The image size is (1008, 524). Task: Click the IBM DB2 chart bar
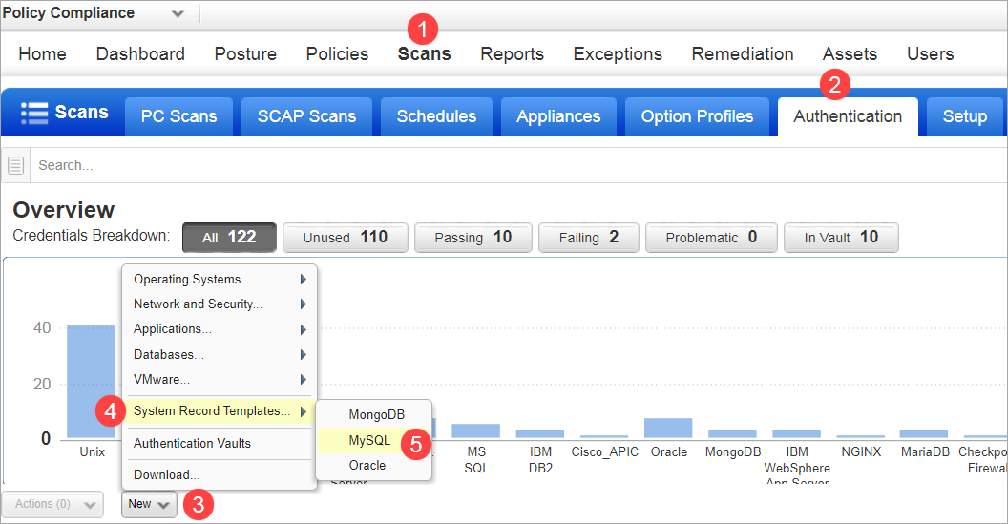540,434
